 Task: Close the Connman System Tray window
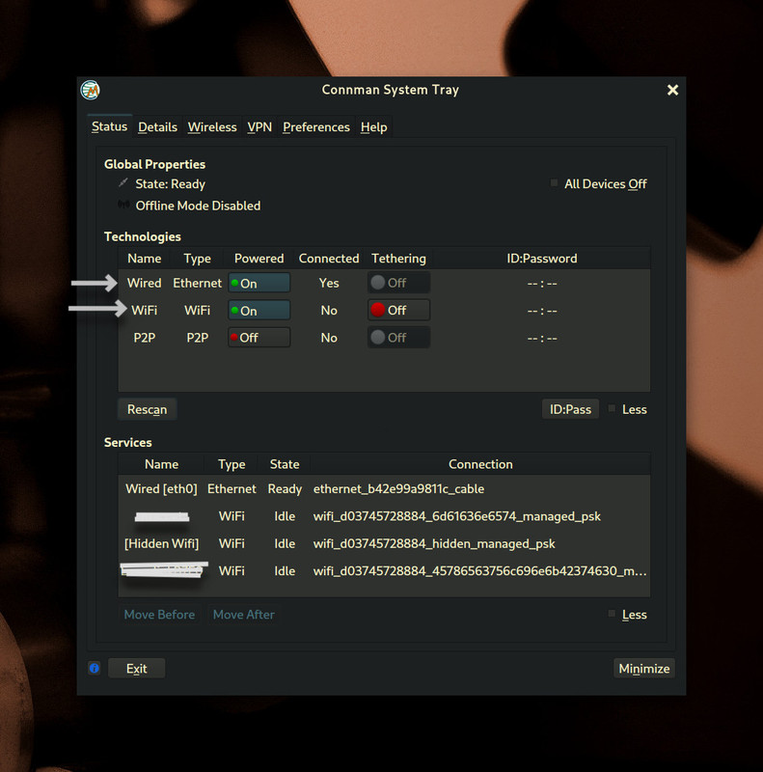pos(672,90)
